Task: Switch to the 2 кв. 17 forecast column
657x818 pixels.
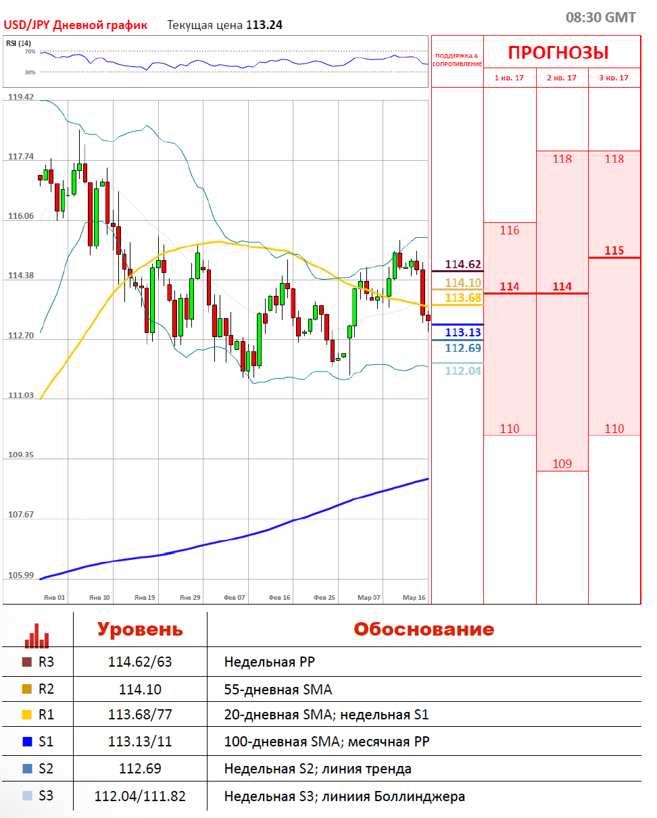Action: [562, 78]
